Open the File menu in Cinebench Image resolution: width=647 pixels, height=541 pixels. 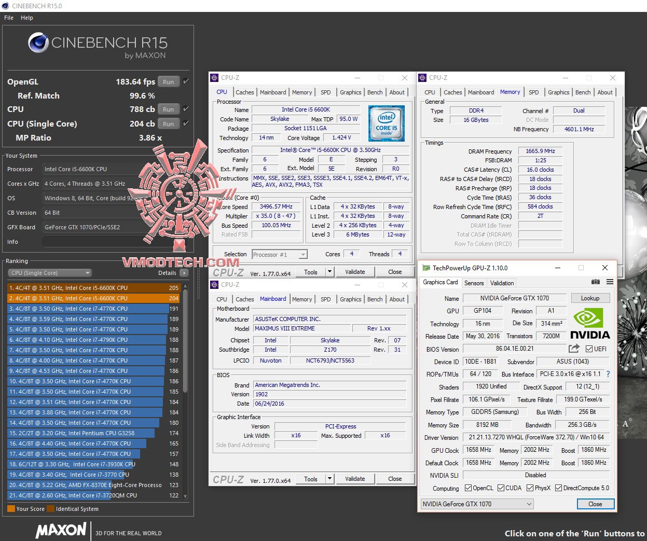click(9, 18)
